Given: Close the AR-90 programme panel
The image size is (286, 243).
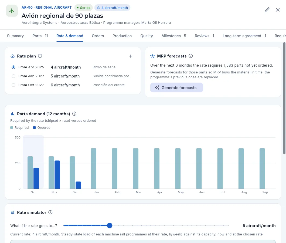Looking at the screenshot, I should [x=278, y=10].
